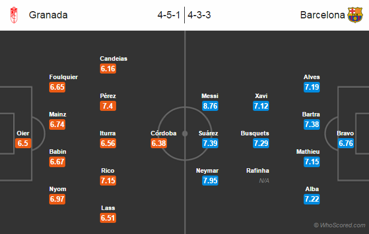Open the WhoScored.com watermark link
The width and height of the screenshot is (369, 234).
point(340,225)
